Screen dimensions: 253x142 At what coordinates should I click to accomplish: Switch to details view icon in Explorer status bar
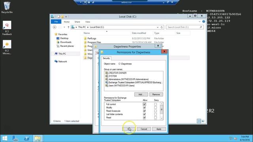[x=199, y=121]
